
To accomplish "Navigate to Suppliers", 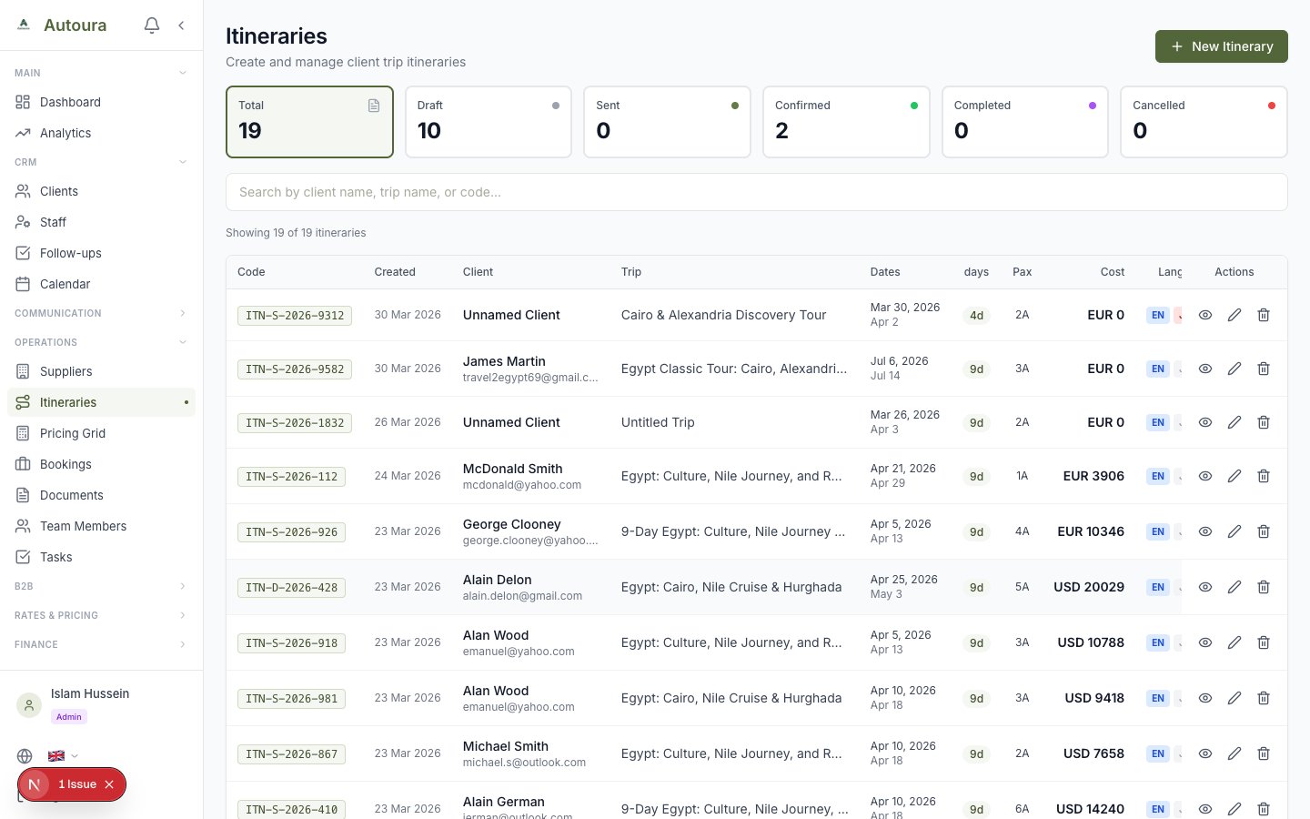I will coord(101,371).
